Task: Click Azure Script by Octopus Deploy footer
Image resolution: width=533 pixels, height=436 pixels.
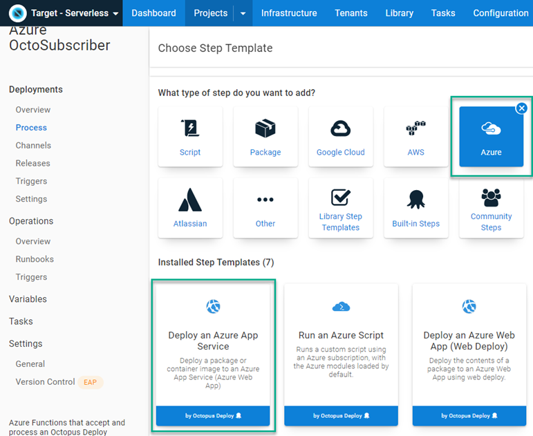Action: [x=341, y=415]
